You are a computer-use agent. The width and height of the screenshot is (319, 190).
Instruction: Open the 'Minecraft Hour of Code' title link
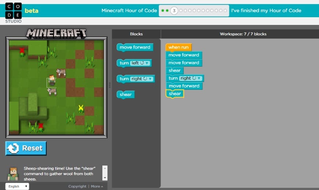click(x=129, y=11)
